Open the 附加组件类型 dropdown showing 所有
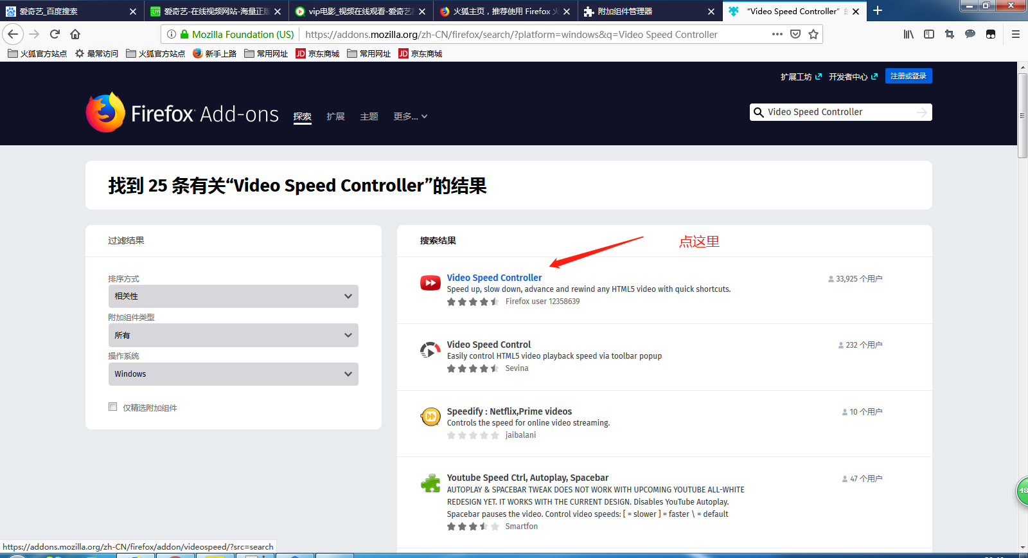This screenshot has height=558, width=1028. (233, 336)
